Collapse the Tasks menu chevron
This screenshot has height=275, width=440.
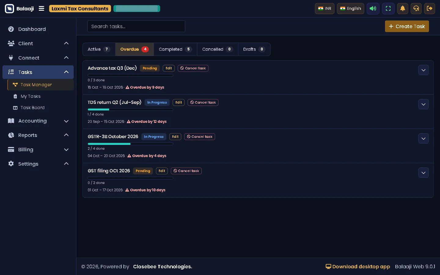click(66, 72)
